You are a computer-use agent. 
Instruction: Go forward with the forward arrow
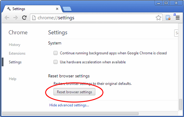click(15, 18)
